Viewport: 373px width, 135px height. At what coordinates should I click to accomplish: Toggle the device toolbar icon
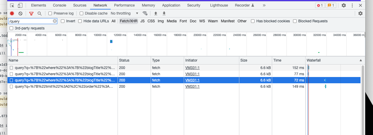[x=20, y=5]
